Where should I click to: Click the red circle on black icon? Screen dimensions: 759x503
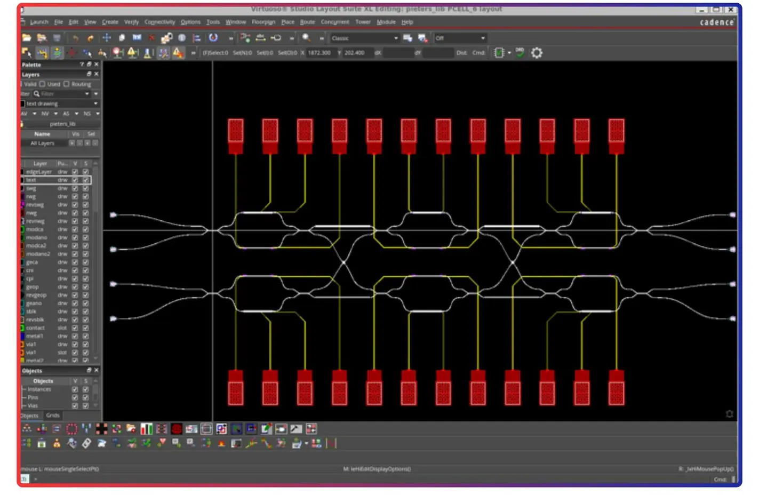click(177, 429)
